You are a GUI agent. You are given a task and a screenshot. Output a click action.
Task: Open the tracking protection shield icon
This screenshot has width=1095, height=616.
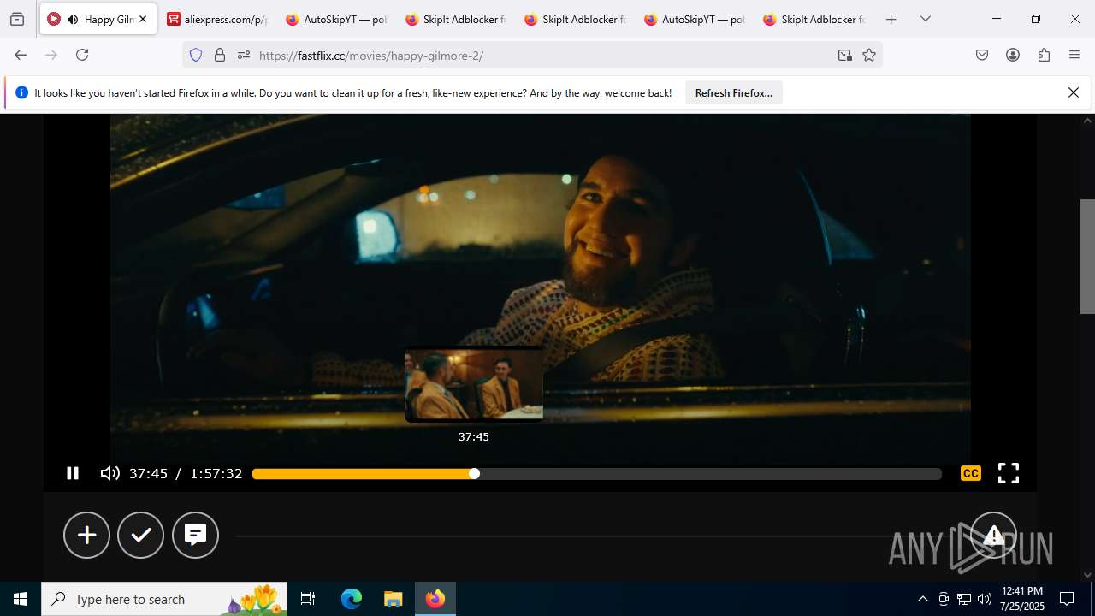(x=196, y=55)
